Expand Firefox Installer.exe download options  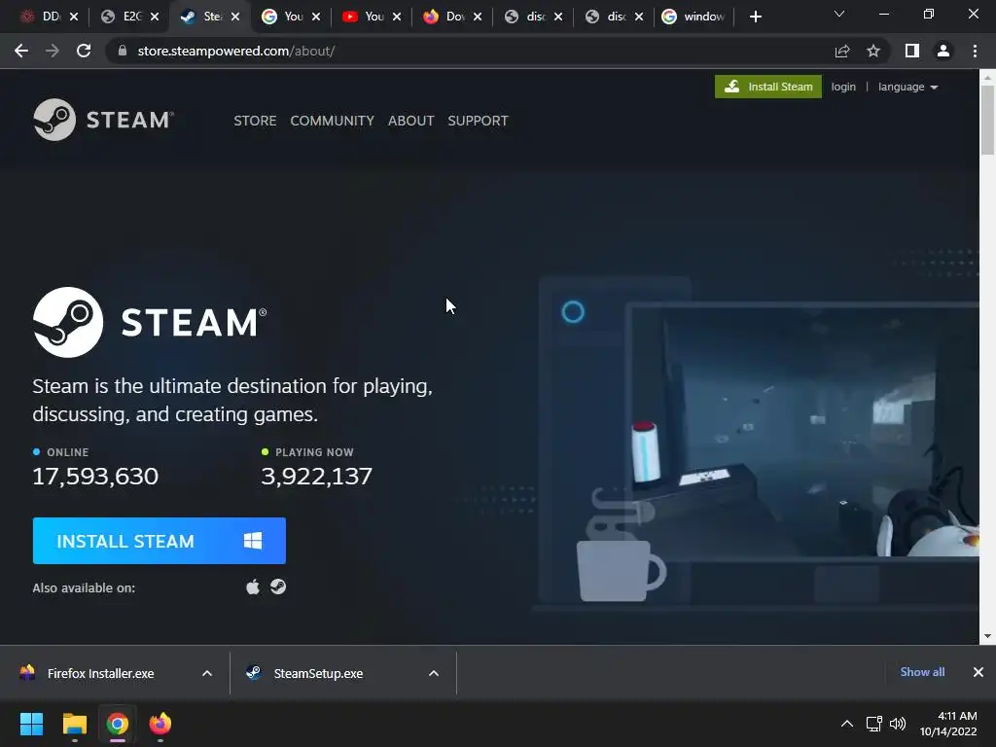pyautogui.click(x=207, y=673)
